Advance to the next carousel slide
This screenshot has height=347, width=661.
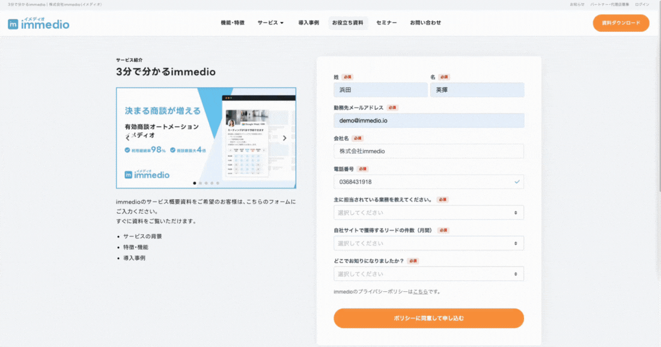click(285, 137)
